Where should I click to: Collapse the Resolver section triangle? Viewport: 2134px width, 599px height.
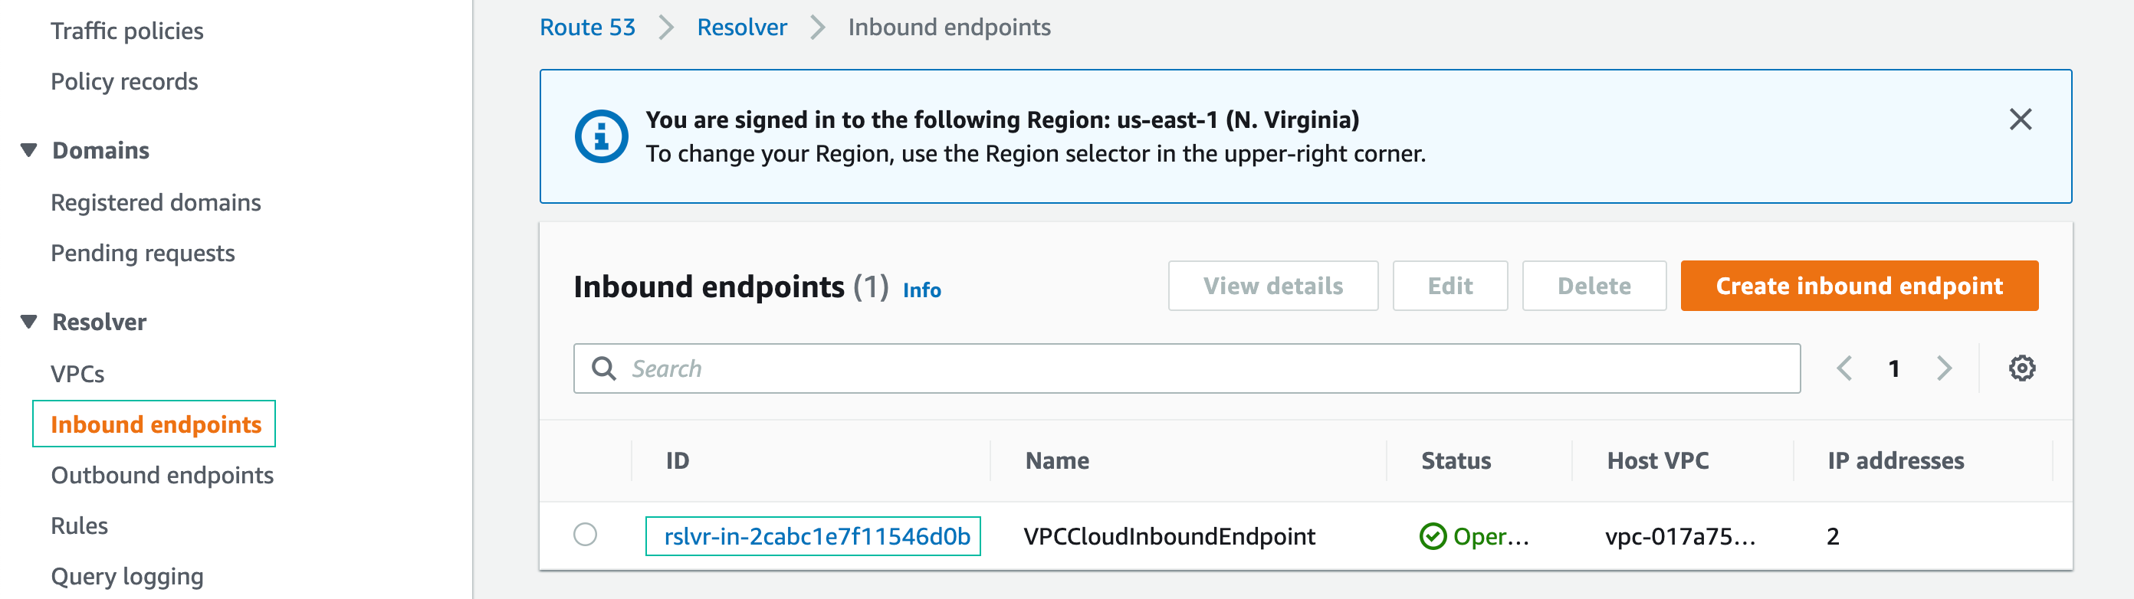pyautogui.click(x=28, y=321)
